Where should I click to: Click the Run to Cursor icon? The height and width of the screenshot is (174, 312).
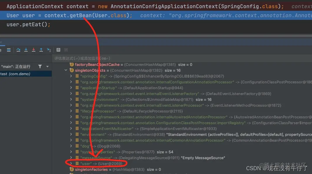(49, 50)
